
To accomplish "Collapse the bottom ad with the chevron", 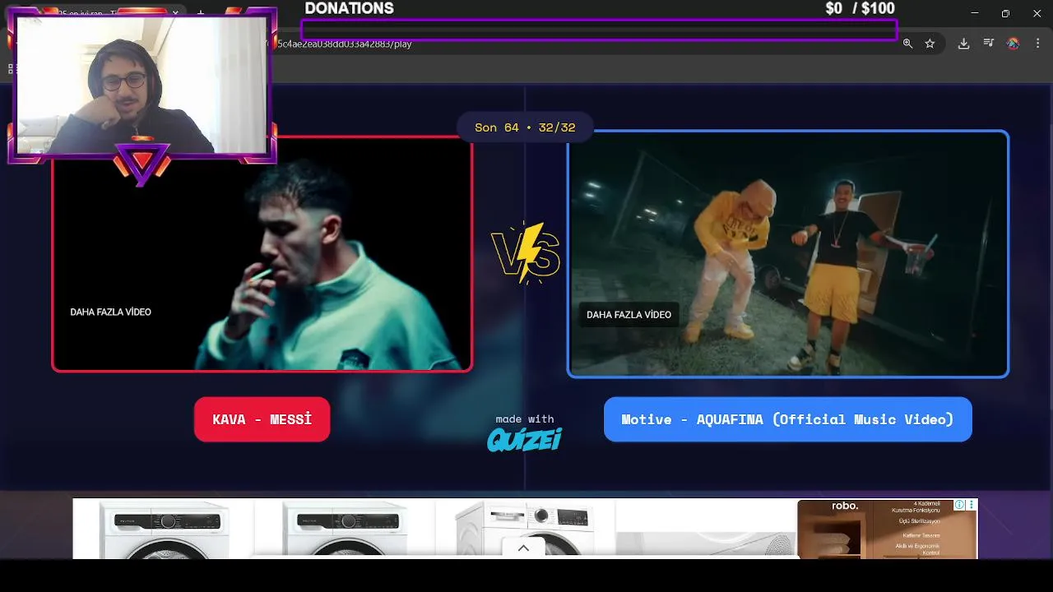I will pos(523,548).
